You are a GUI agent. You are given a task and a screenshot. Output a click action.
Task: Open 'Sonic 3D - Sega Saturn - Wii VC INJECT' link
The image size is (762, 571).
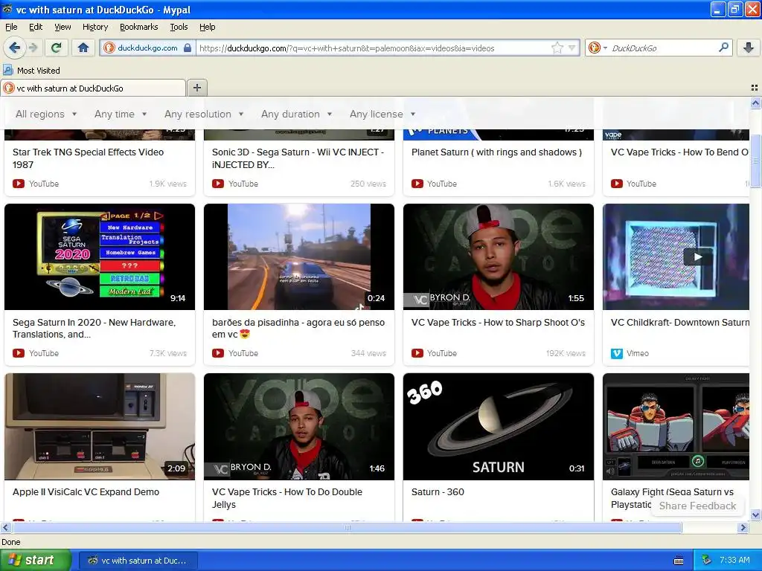298,158
